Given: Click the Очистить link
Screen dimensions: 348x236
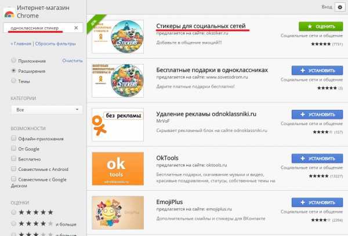Looking at the screenshot, I should [x=72, y=60].
